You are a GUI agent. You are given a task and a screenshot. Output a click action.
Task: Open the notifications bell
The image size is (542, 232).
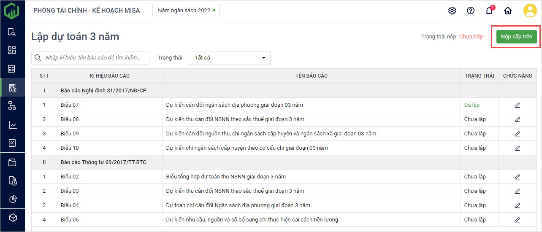click(489, 11)
